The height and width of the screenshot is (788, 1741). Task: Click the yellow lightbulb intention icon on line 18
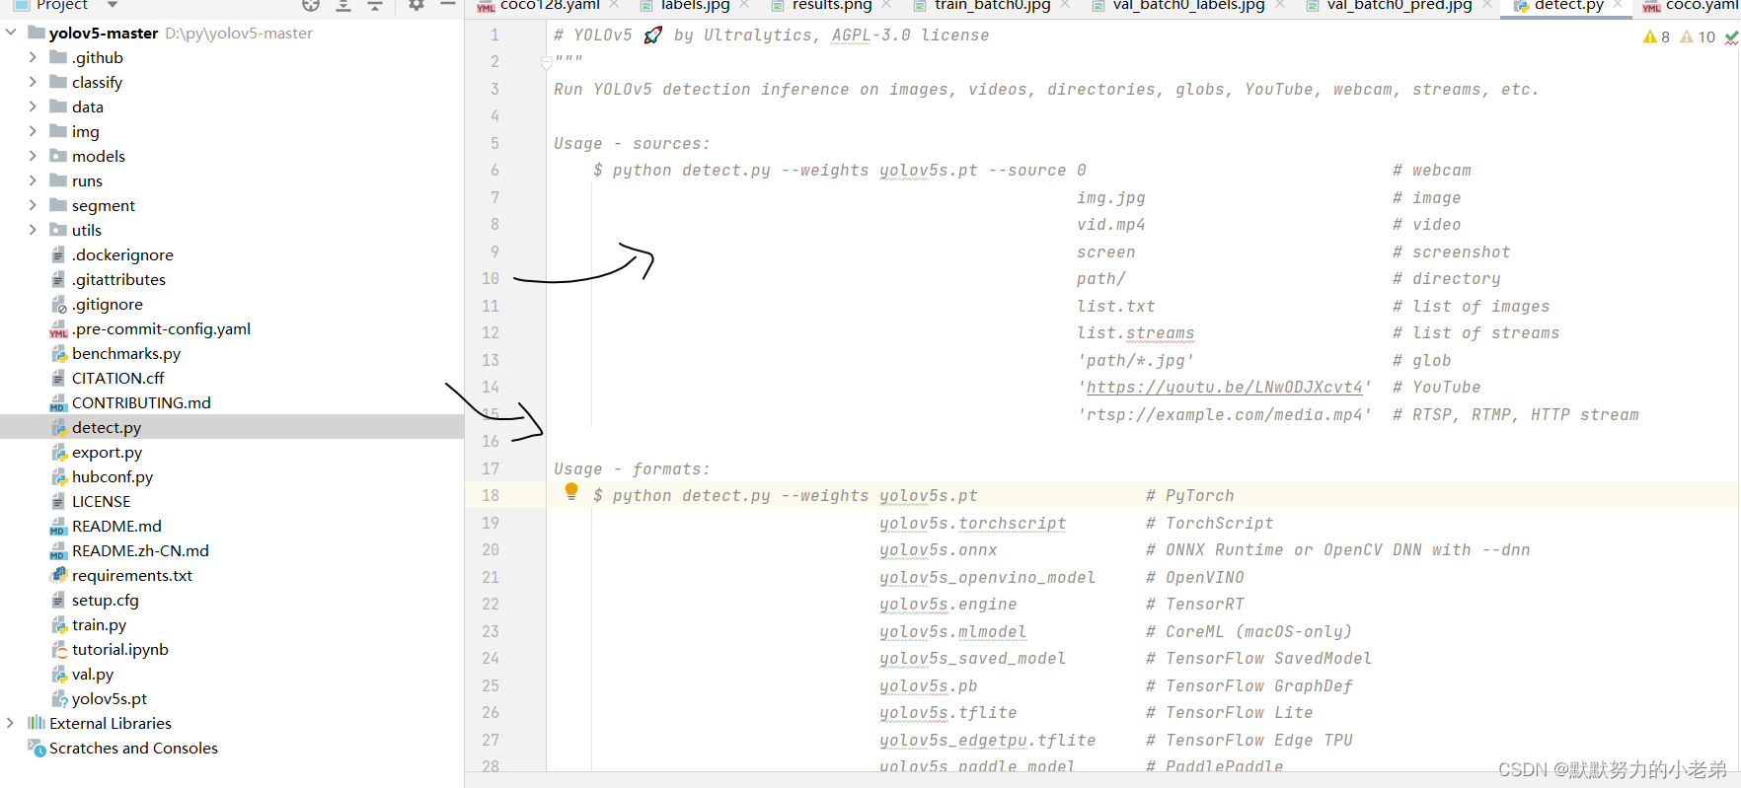571,491
